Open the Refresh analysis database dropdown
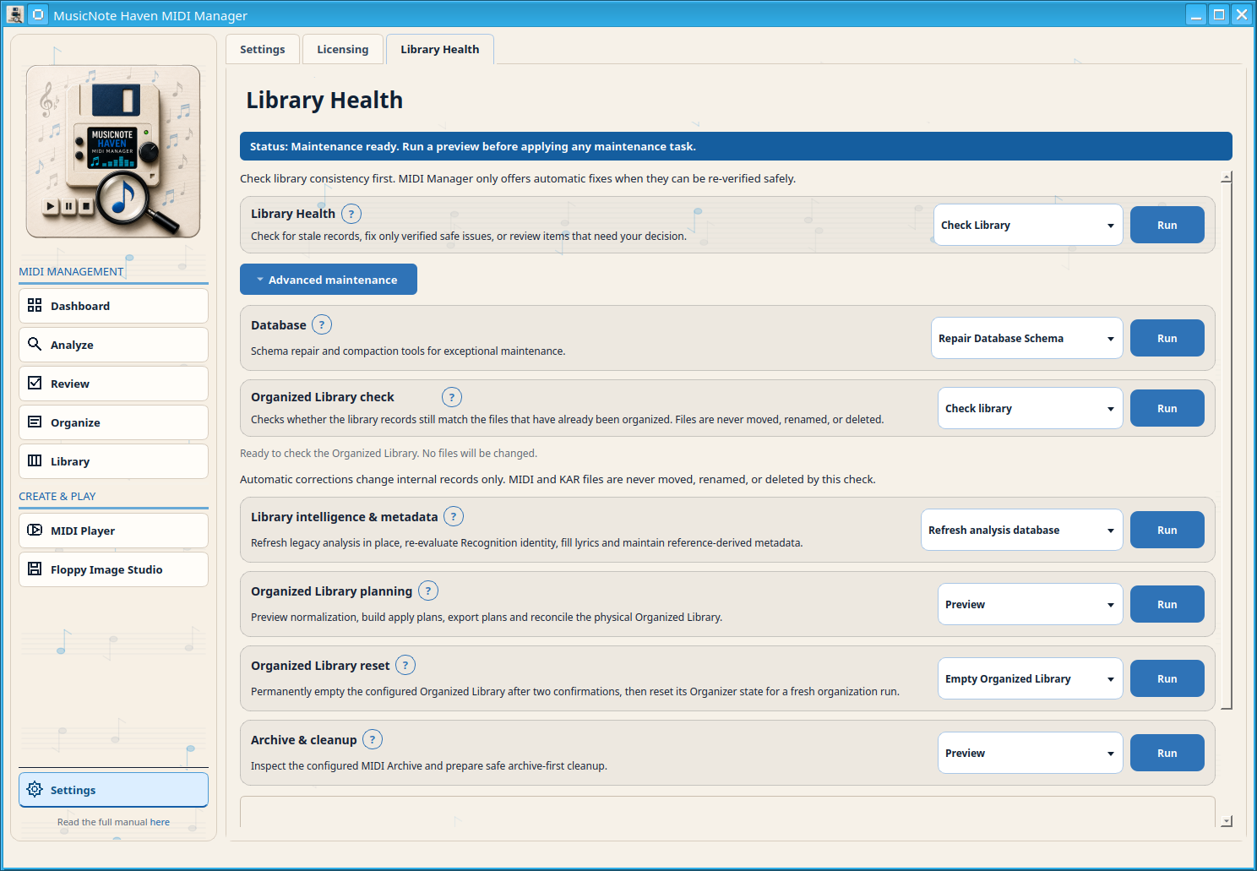This screenshot has height=871, width=1257. click(1022, 530)
